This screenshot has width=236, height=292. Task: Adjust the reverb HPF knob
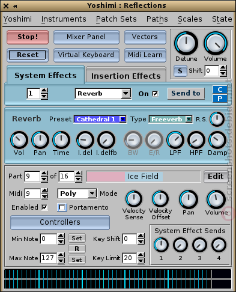(x=196, y=140)
